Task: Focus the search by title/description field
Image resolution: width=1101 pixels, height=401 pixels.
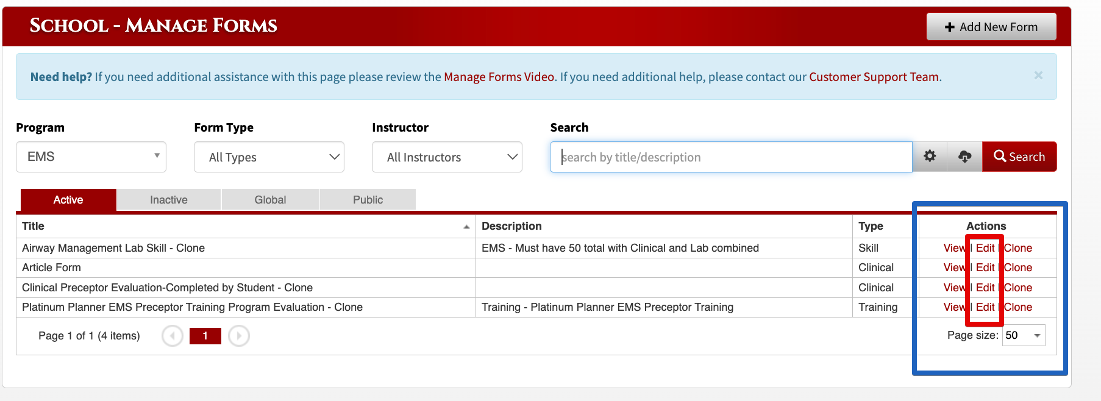Action: coord(731,157)
